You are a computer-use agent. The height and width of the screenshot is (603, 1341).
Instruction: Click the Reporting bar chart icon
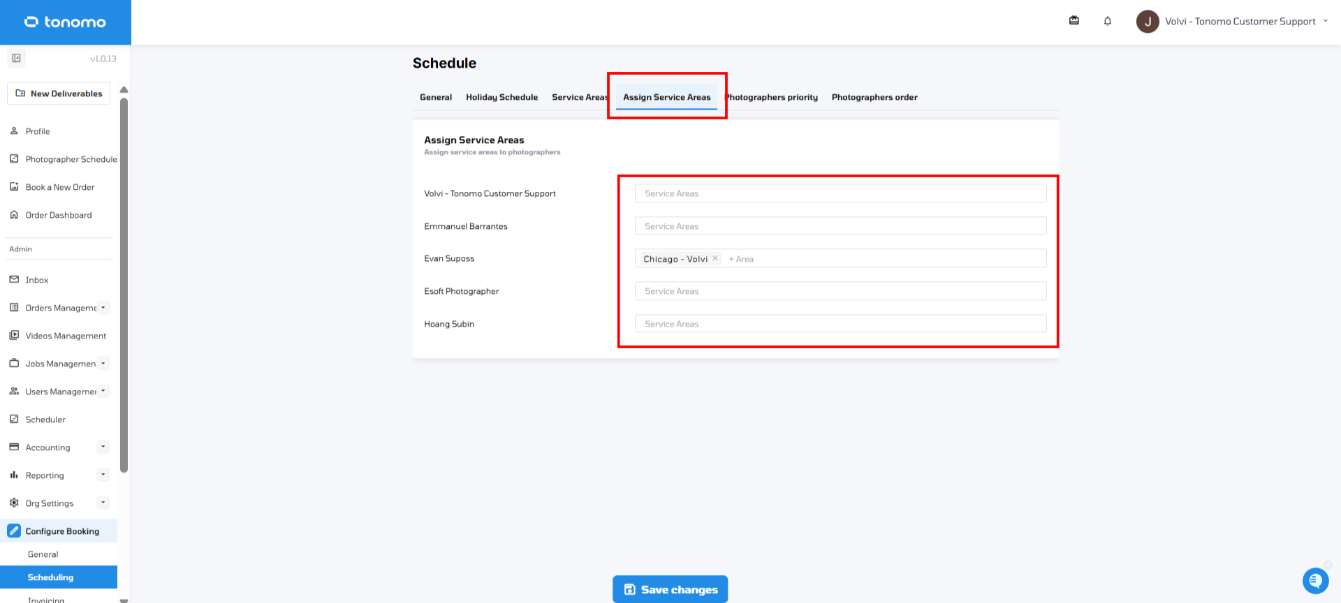coord(14,475)
